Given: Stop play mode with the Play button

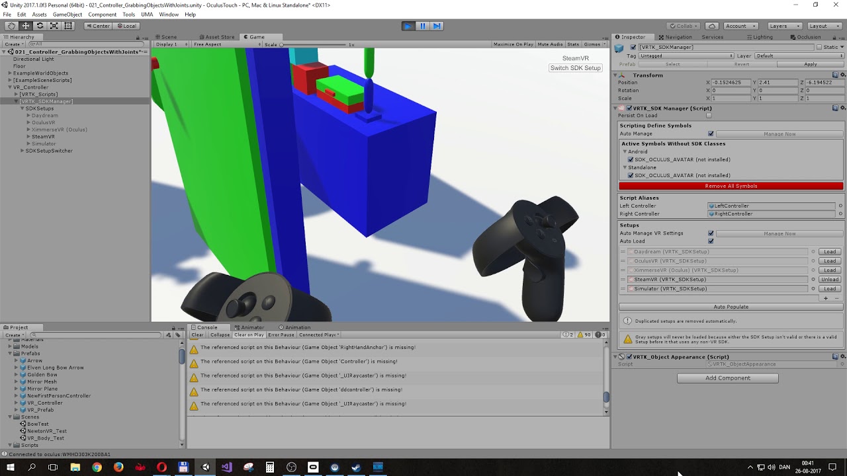Looking at the screenshot, I should 408,26.
